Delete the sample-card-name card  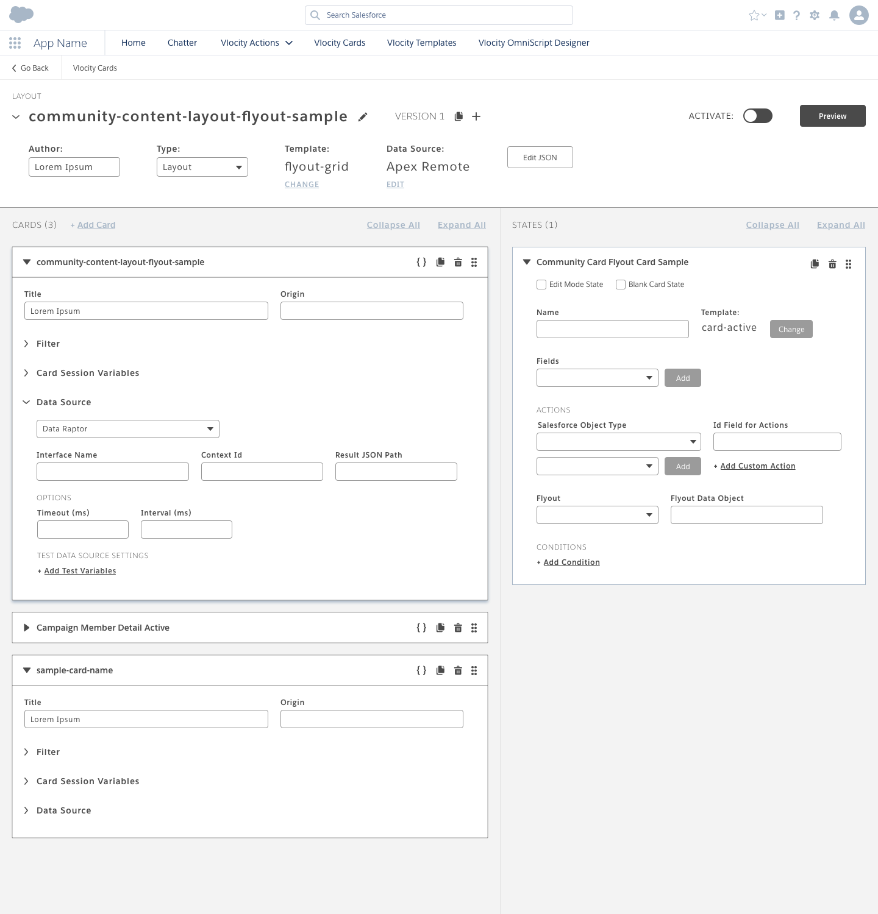[x=458, y=670]
